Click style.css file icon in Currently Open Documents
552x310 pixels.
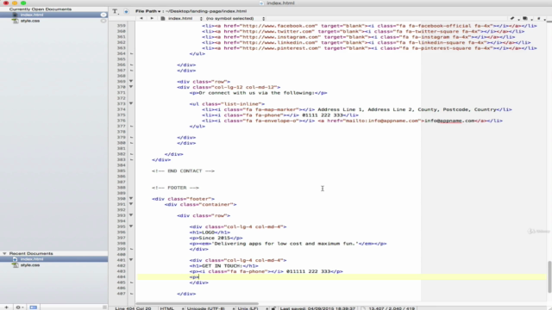(x=16, y=21)
